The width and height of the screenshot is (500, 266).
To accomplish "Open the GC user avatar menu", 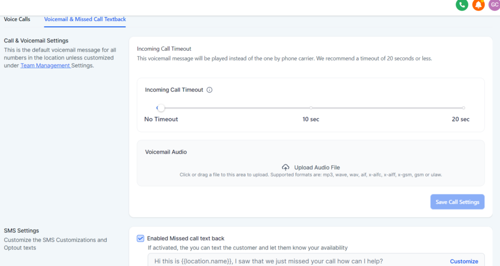I will [494, 5].
